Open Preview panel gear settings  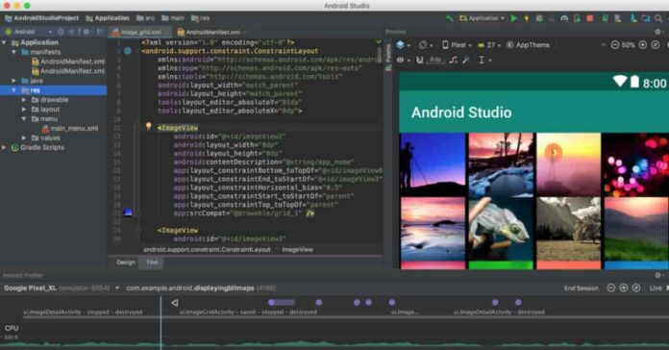point(657,32)
